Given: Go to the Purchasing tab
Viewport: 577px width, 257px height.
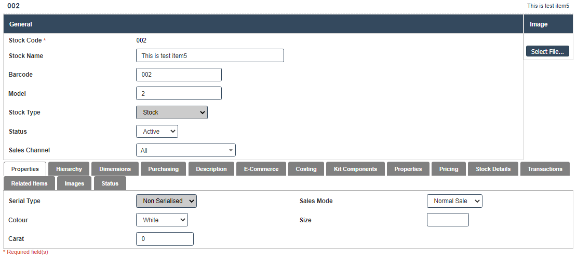Looking at the screenshot, I should point(163,169).
